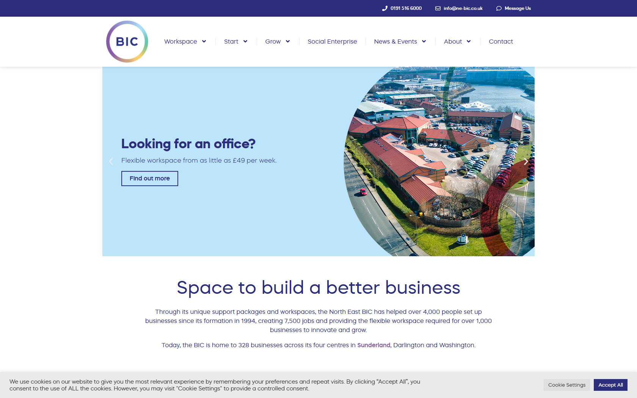
Task: Open the About dropdown chevron
Action: click(x=469, y=42)
